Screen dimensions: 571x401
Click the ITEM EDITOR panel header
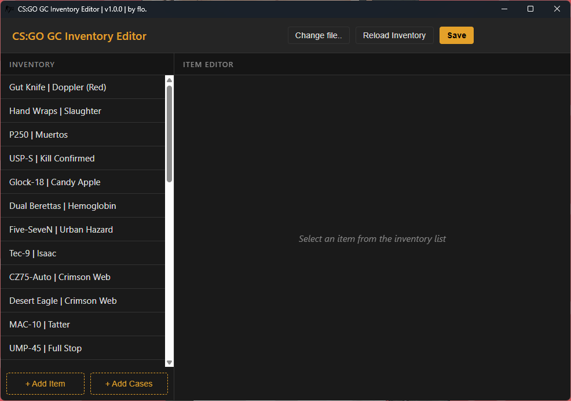[x=208, y=64]
